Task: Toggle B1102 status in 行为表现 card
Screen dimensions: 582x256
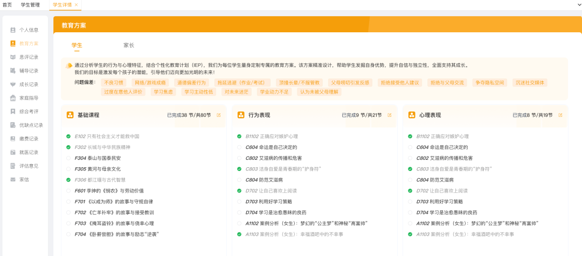Action: 239,136
